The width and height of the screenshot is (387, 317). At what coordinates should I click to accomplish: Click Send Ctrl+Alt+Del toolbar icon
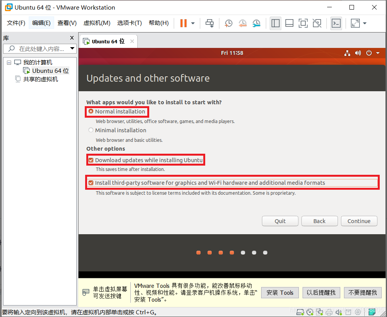coord(209,23)
